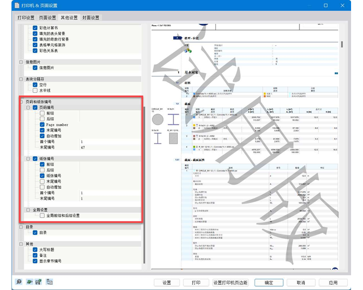Collapse the 页码编号 subtree
363x290 pixels.
click(x=28, y=107)
